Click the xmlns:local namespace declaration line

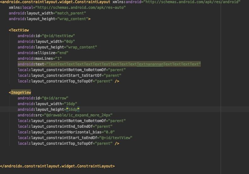coord(67,8)
